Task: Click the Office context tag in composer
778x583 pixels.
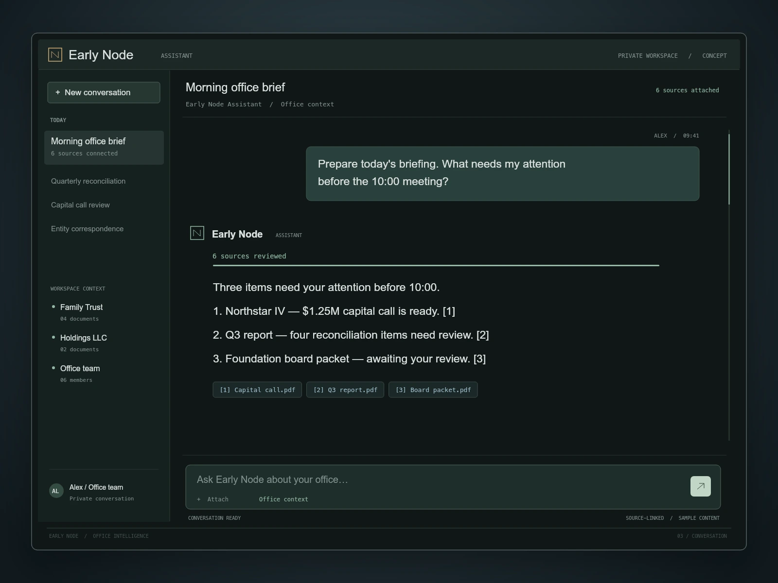Action: (283, 499)
